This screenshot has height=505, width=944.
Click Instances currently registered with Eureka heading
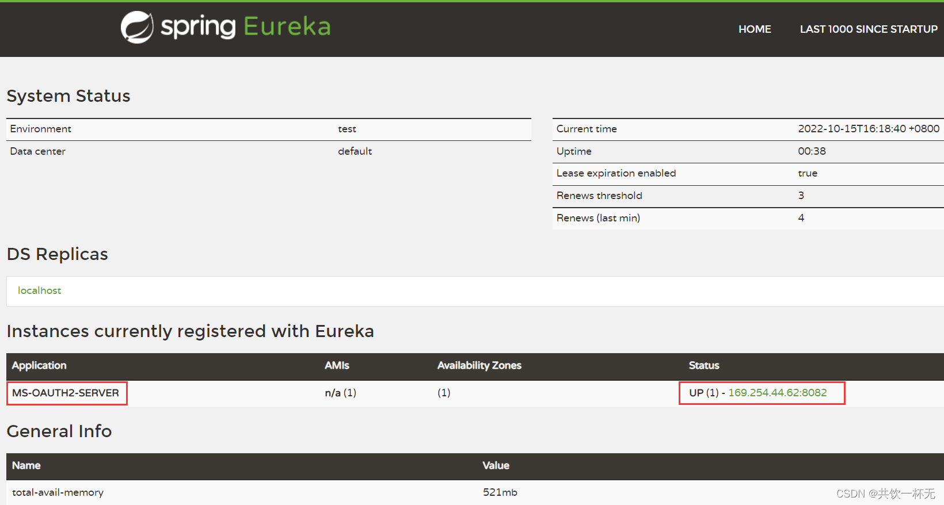coord(191,331)
